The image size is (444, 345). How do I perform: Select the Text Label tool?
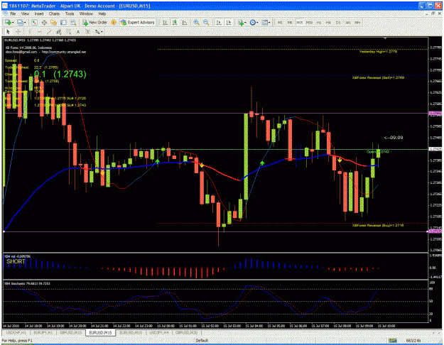[x=88, y=32]
